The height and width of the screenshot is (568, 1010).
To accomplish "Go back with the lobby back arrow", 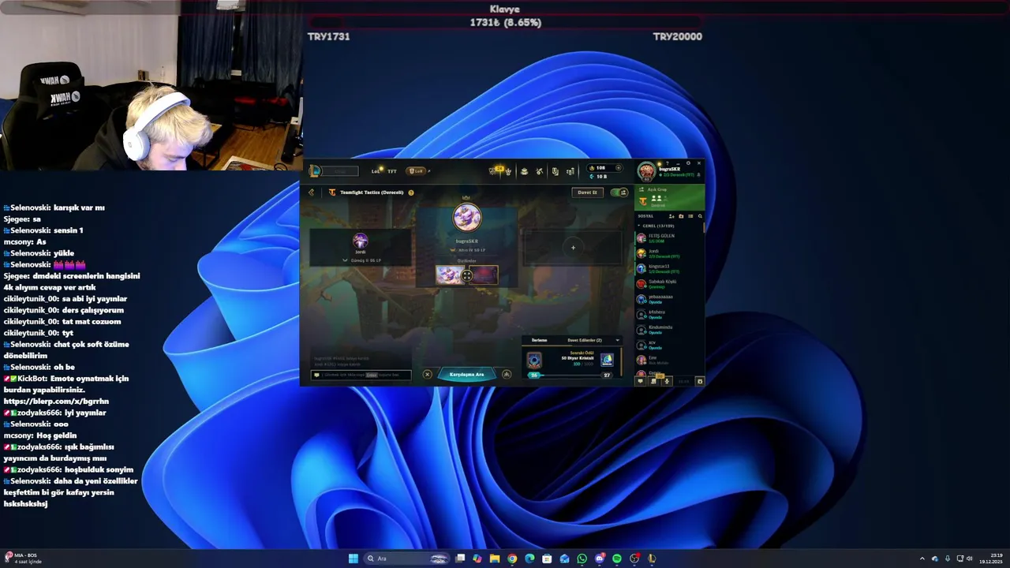I will tap(311, 192).
